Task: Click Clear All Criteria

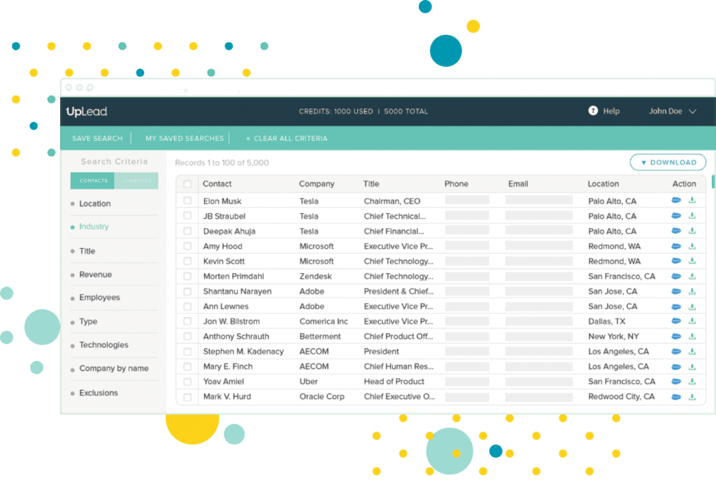Action: click(286, 138)
